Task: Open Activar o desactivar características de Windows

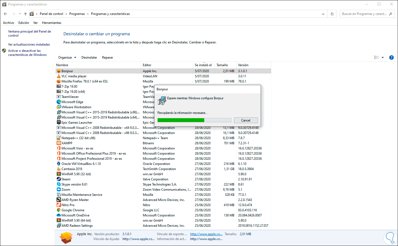Action: (x=27, y=53)
